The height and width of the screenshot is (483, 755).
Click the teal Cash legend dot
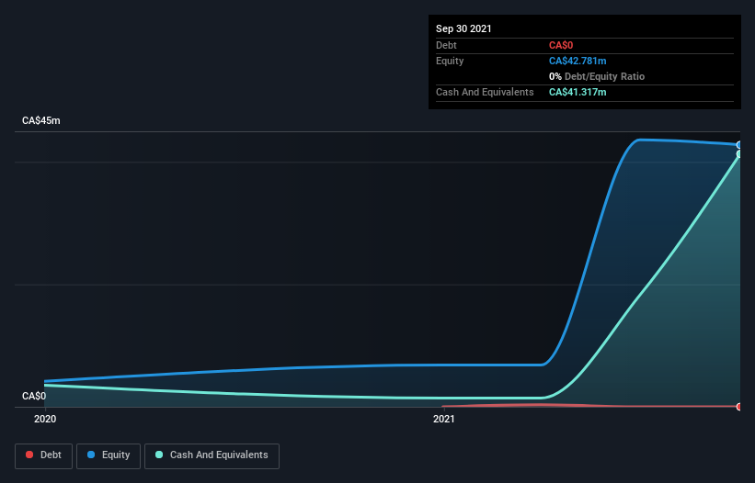pos(159,455)
